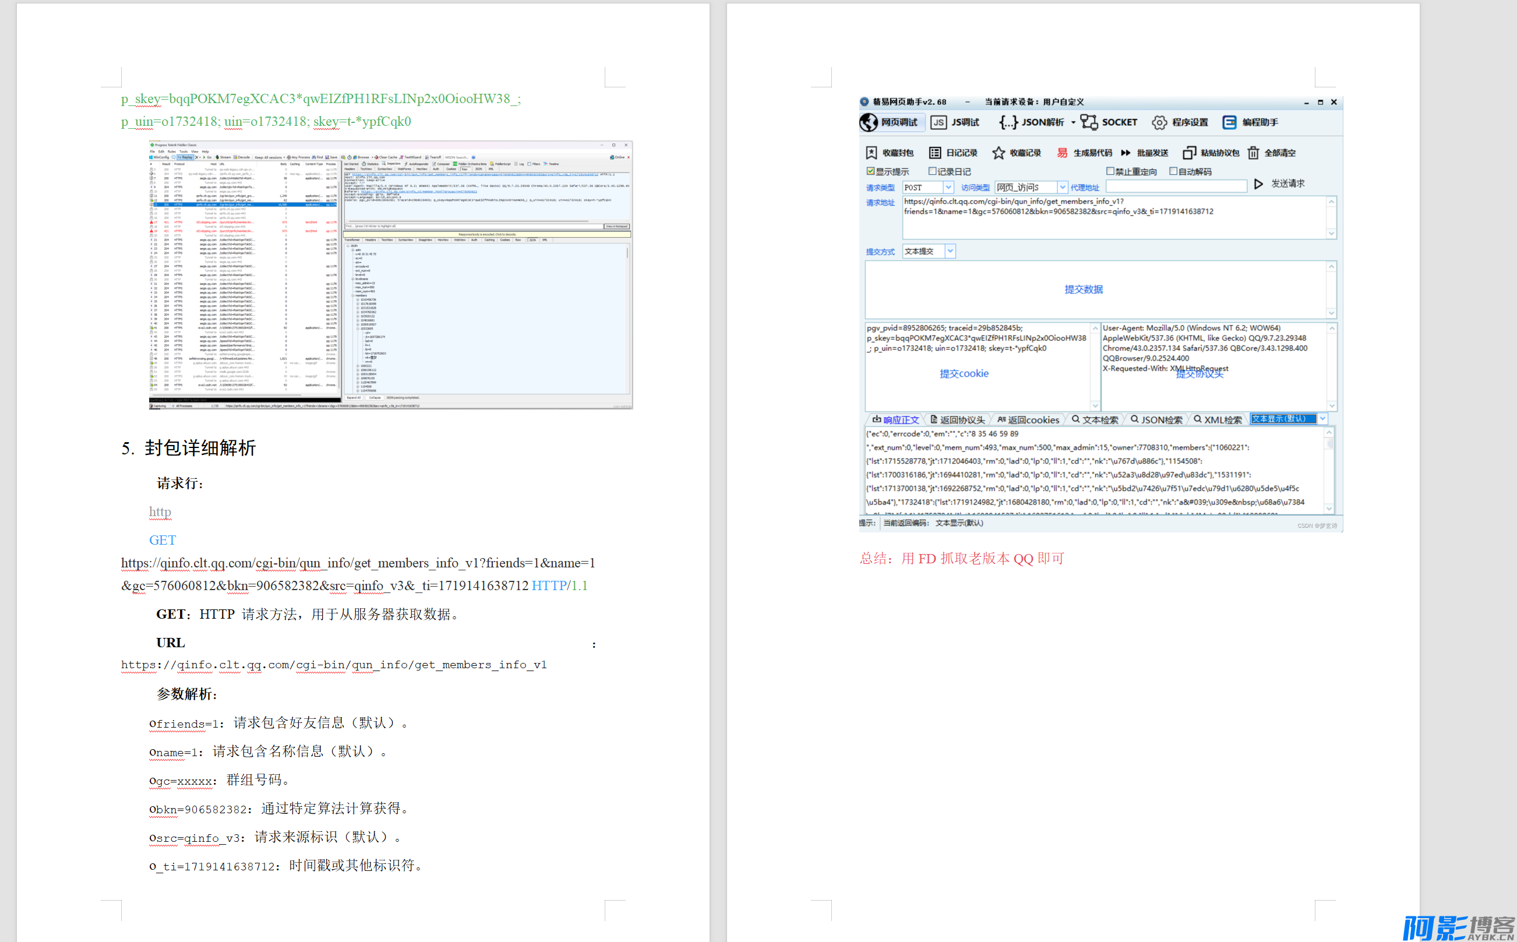
Task: Click the 生成易代码 button label
Action: click(1093, 153)
